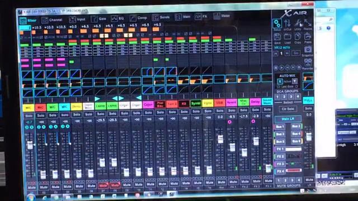The height and width of the screenshot is (201, 358).
Task: Open the Utility wrench icon
Action: [298, 23]
